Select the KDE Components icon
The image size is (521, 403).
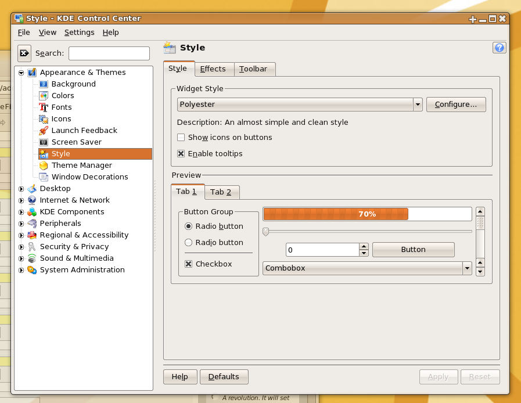32,212
